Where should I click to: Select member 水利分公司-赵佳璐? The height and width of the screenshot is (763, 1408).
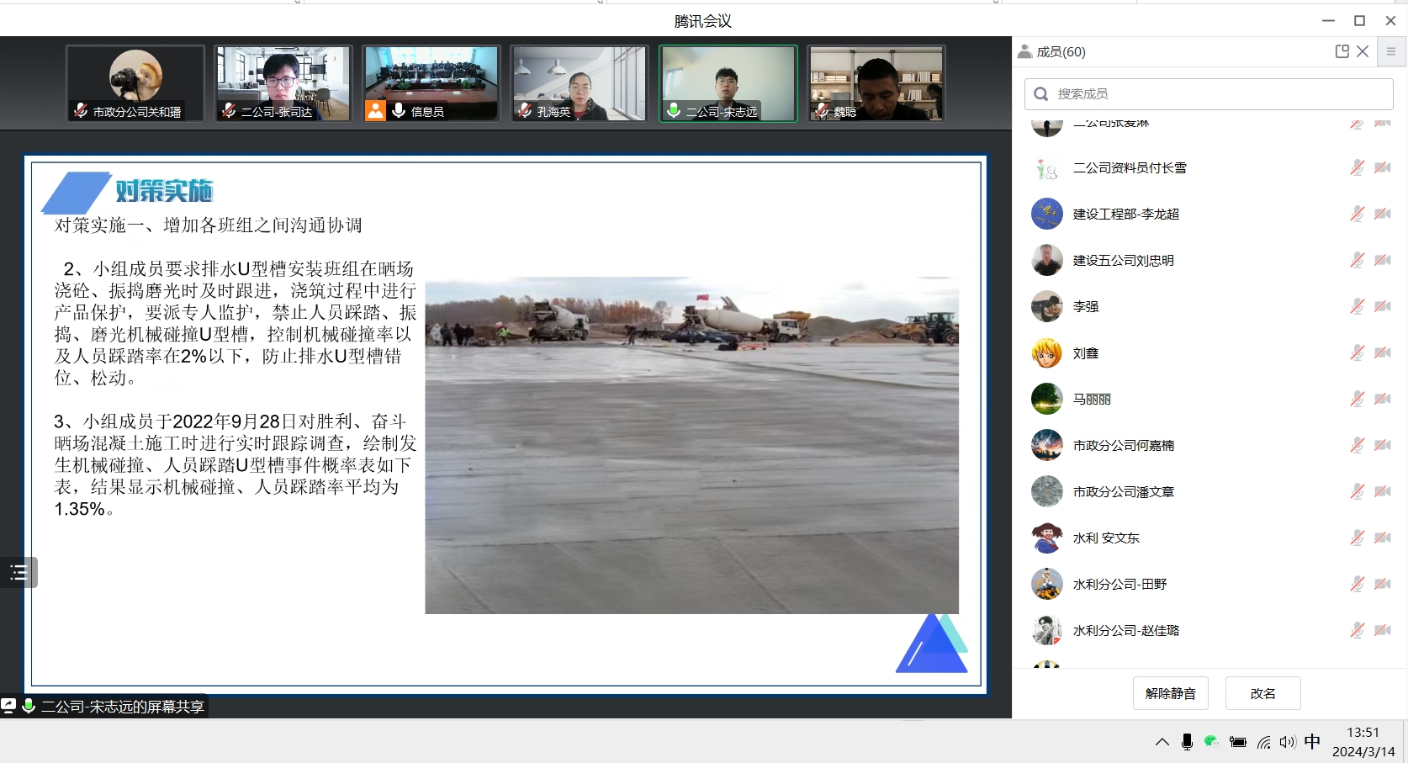[x=1209, y=630]
